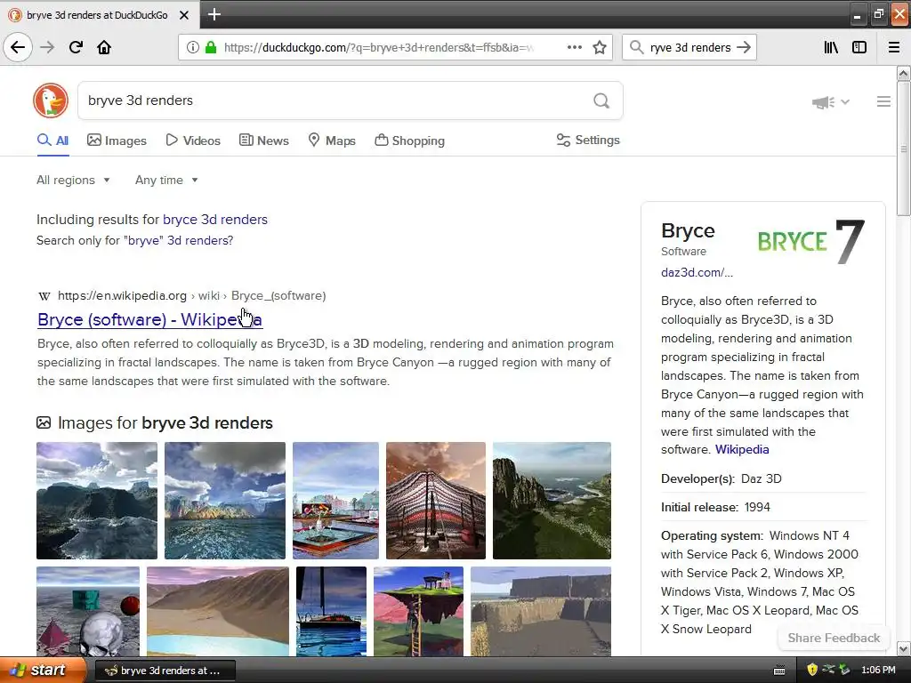Switch to the Maps tab
The image size is (911, 683).
tap(332, 141)
